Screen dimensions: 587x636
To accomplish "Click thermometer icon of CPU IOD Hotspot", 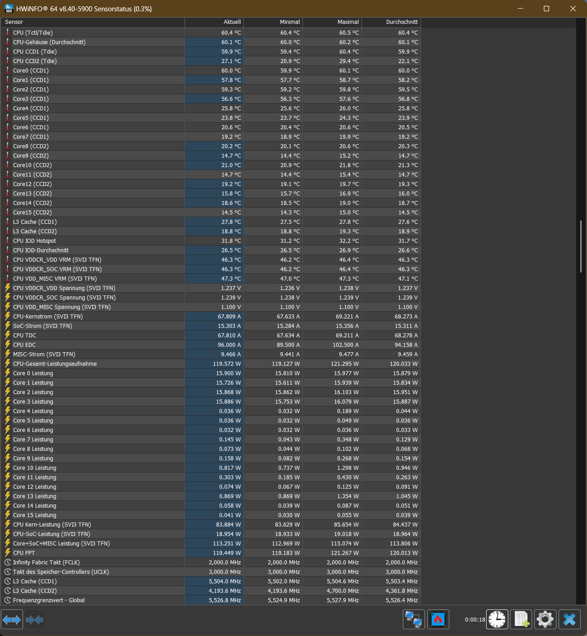I will point(8,241).
